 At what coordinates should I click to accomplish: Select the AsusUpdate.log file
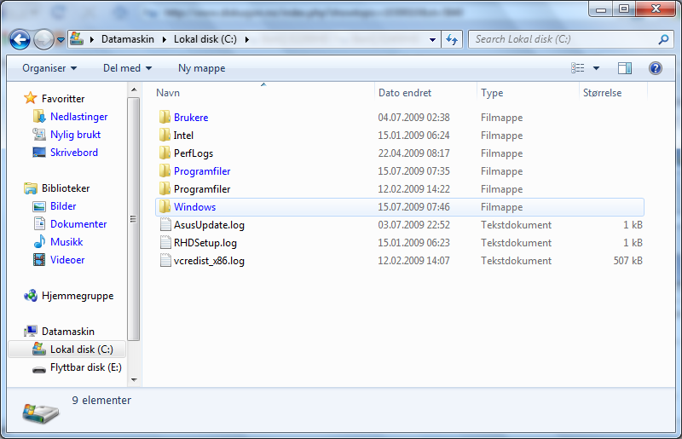click(209, 225)
